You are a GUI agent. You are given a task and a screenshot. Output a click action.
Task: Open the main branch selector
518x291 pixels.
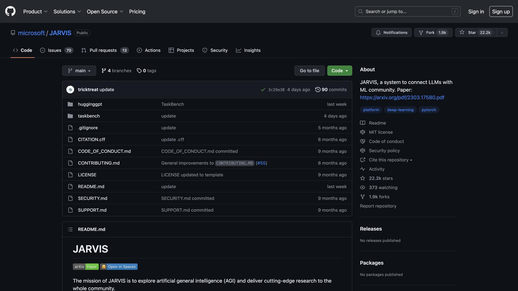click(79, 71)
